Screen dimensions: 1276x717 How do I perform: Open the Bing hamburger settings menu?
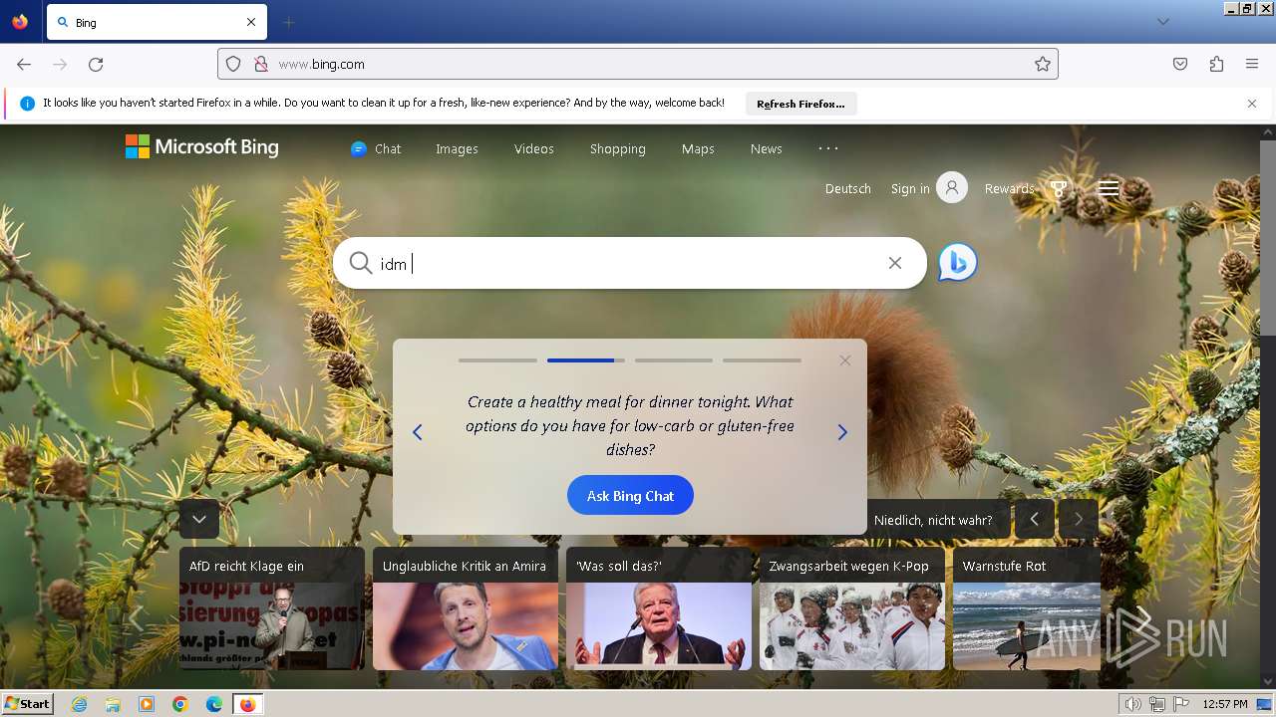[x=1109, y=188]
